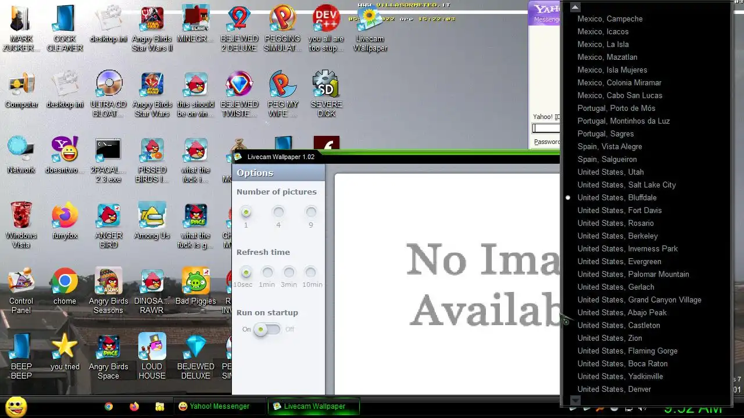The height and width of the screenshot is (418, 744).
Task: Select the ULTRA CD BLOAT... disc icon
Action: [x=109, y=95]
